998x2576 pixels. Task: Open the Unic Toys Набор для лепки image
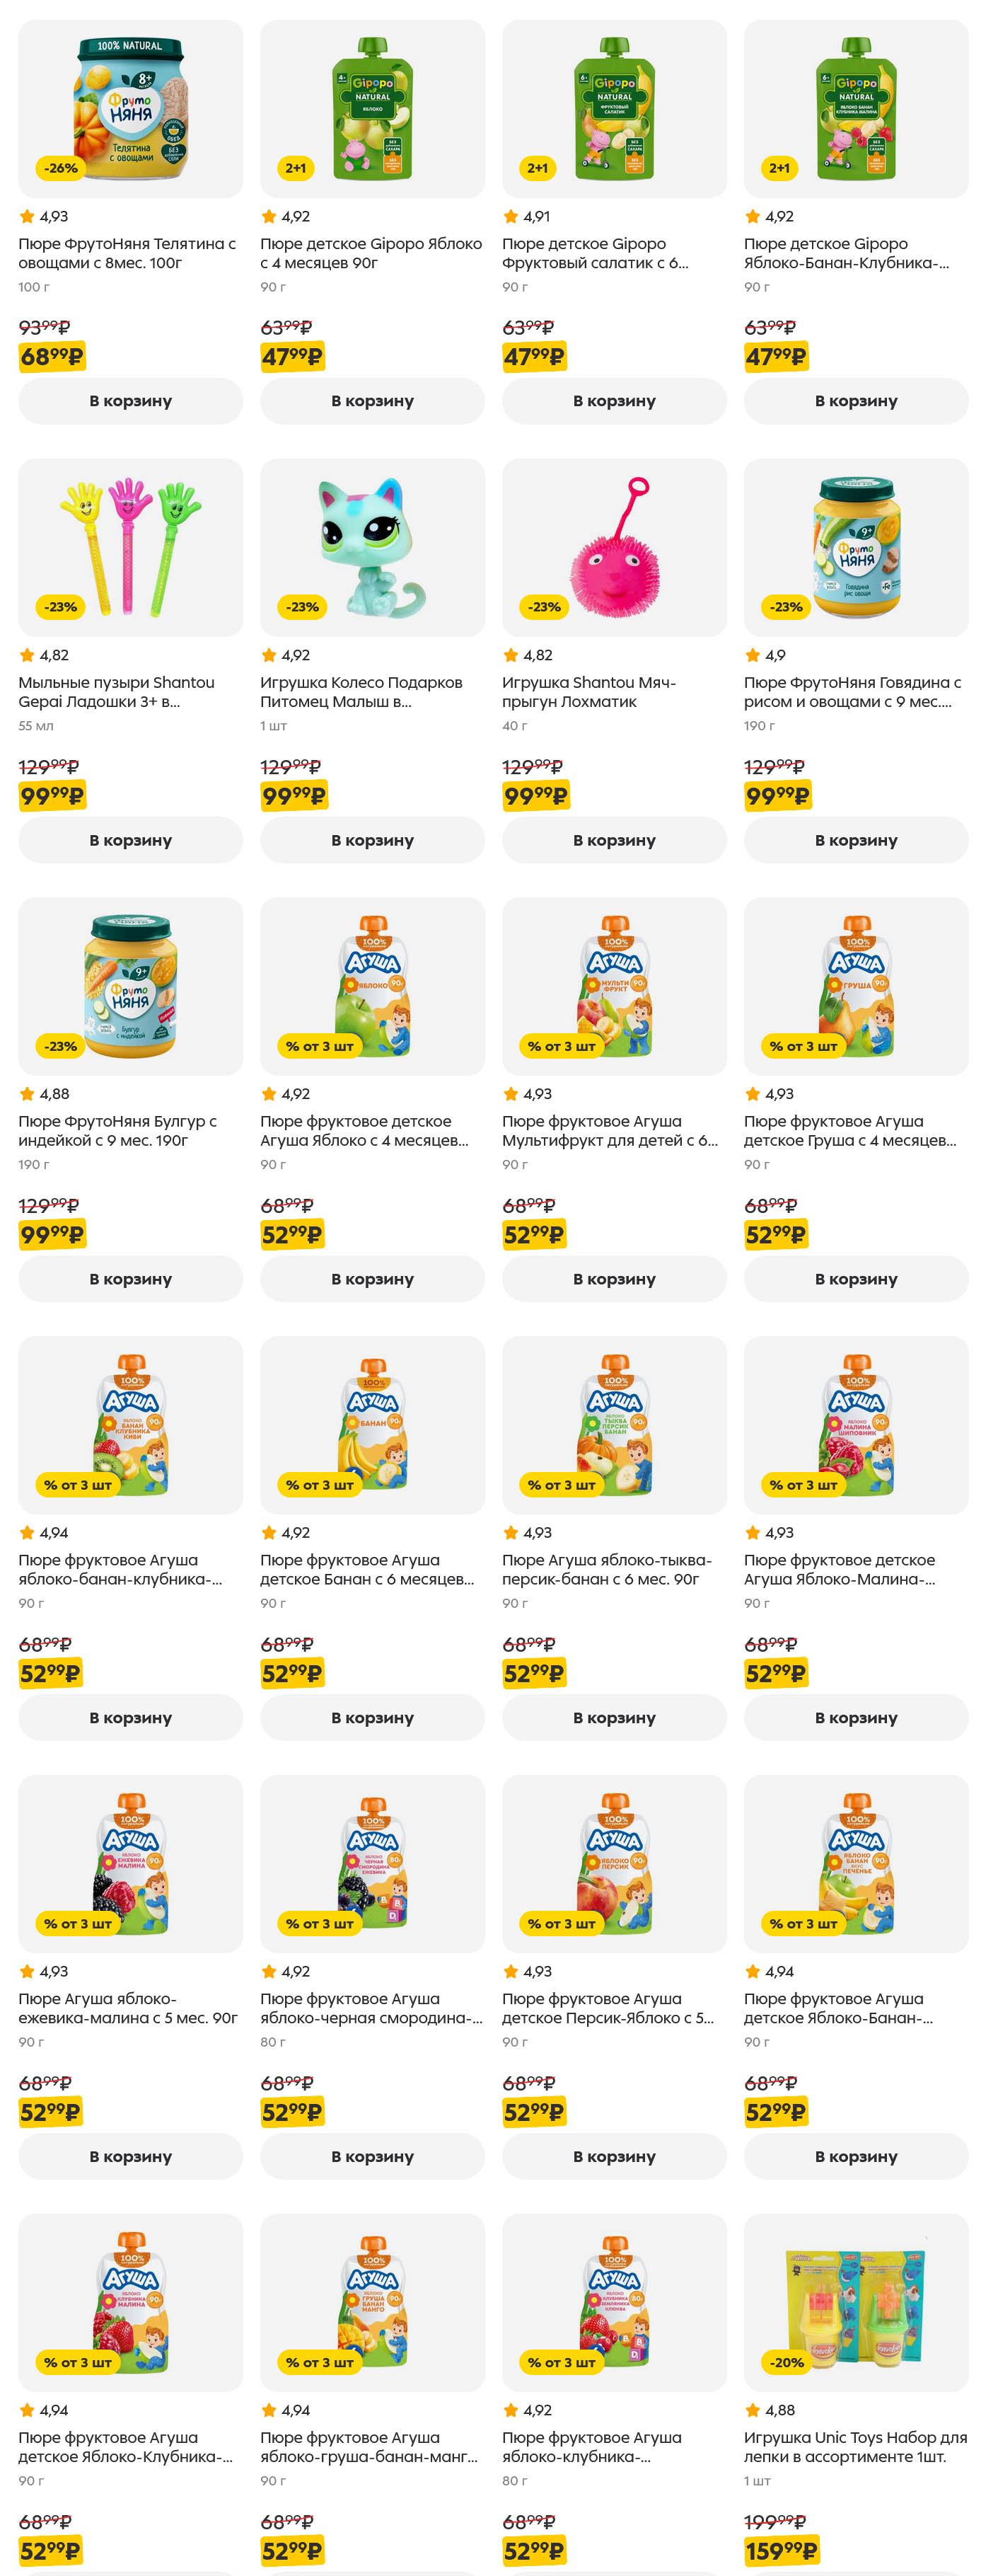click(855, 2302)
